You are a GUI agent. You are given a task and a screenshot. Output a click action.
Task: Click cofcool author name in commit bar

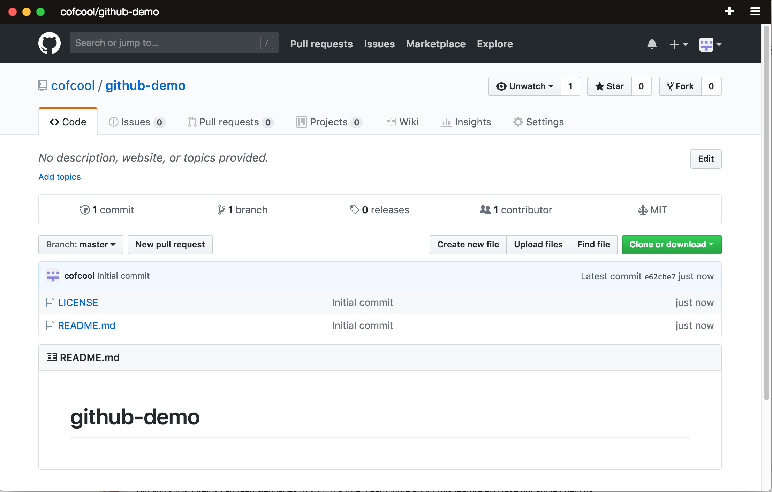(x=80, y=276)
